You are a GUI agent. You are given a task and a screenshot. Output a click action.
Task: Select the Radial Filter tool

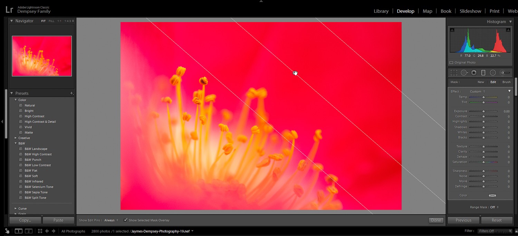pos(492,72)
